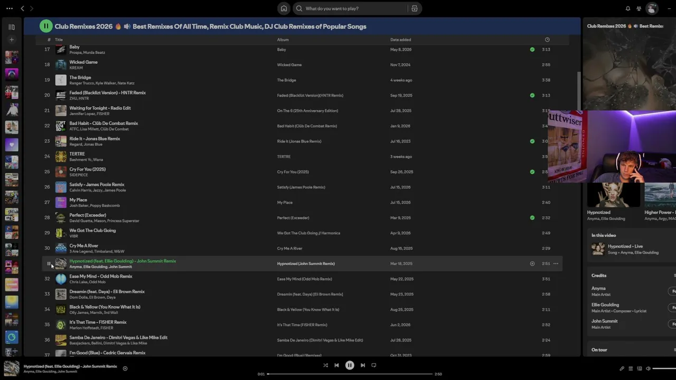
Task: Toggle shuffle in the player bar
Action: (x=325, y=365)
